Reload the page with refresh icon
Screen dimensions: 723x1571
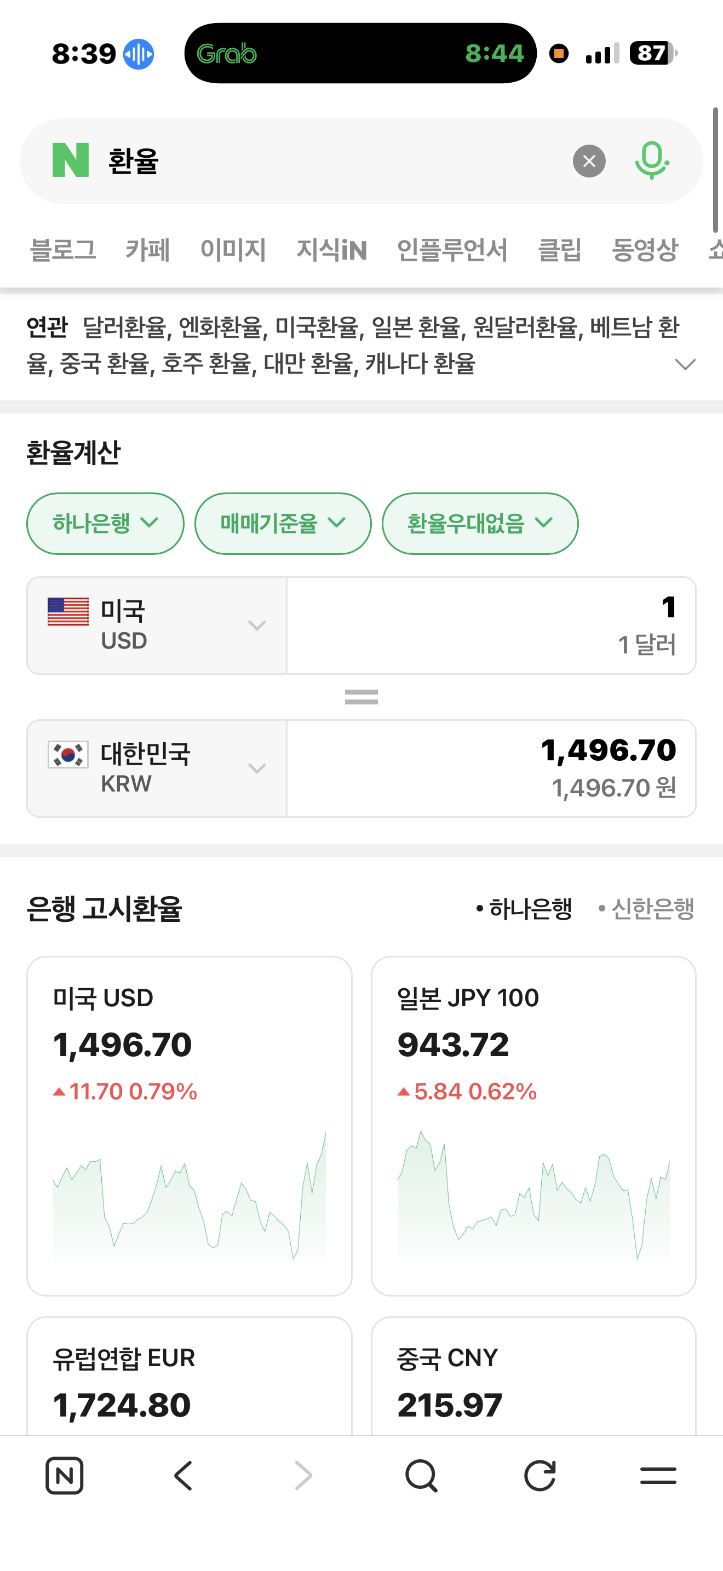point(540,1476)
